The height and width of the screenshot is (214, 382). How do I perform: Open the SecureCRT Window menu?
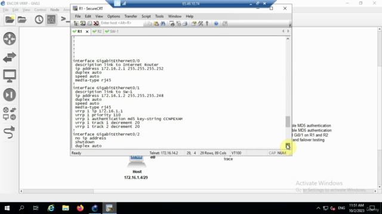pyautogui.click(x=175, y=16)
